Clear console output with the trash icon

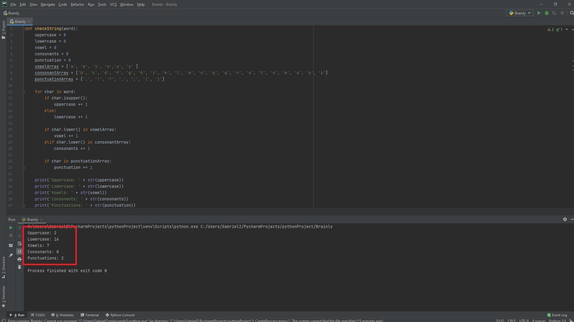(x=20, y=267)
